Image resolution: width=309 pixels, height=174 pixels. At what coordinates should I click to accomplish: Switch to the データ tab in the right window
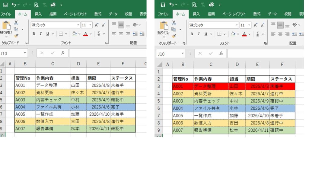tap(272, 14)
